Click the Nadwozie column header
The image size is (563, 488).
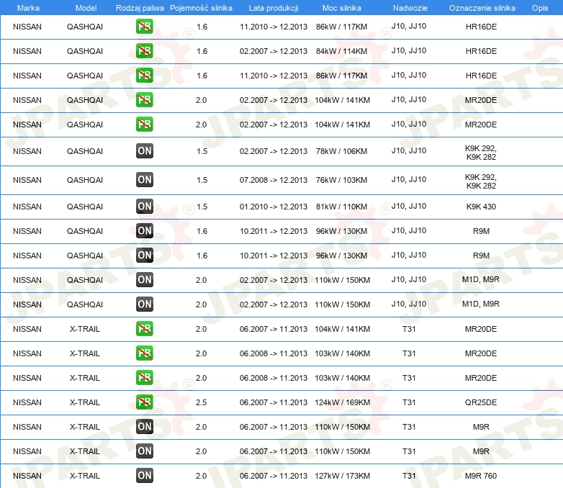point(410,8)
